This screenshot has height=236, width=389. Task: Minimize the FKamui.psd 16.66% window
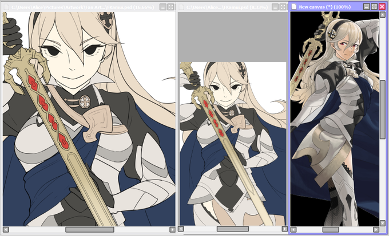162,7
